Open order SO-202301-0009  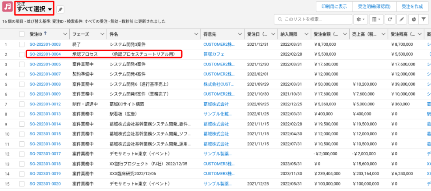tap(45, 94)
